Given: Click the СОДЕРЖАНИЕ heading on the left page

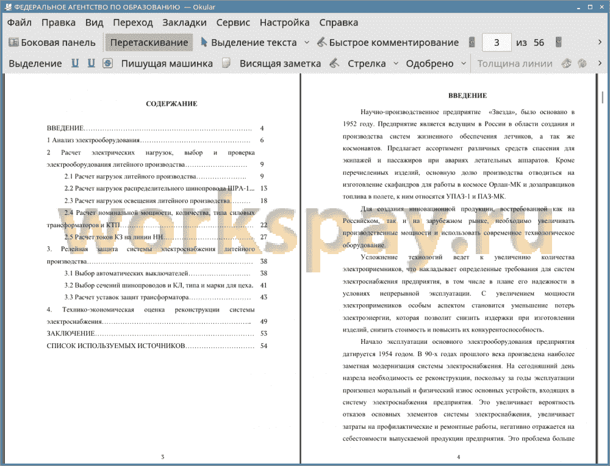Looking at the screenshot, I should pyautogui.click(x=171, y=104).
